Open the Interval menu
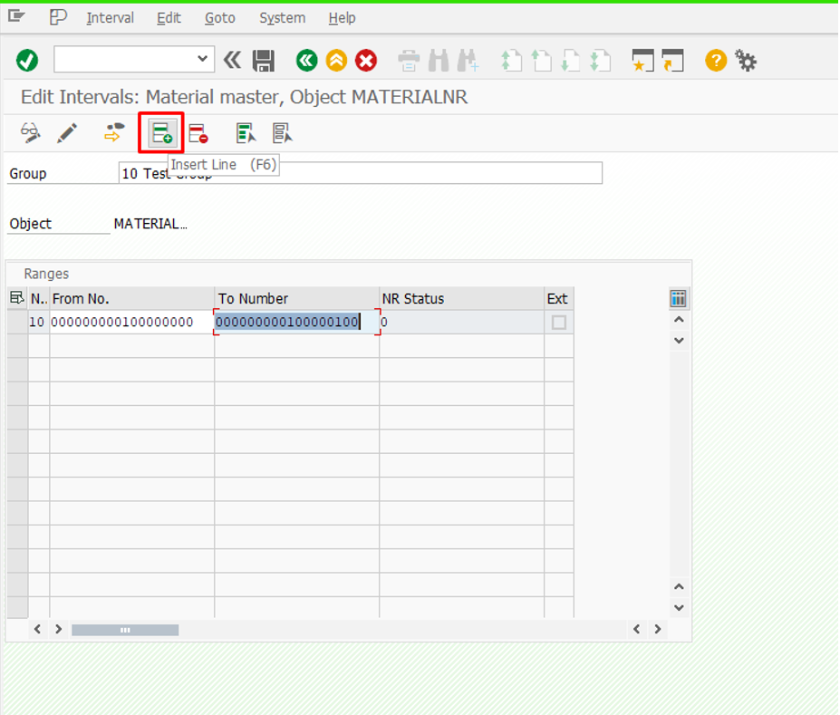840x715 pixels. tap(110, 18)
